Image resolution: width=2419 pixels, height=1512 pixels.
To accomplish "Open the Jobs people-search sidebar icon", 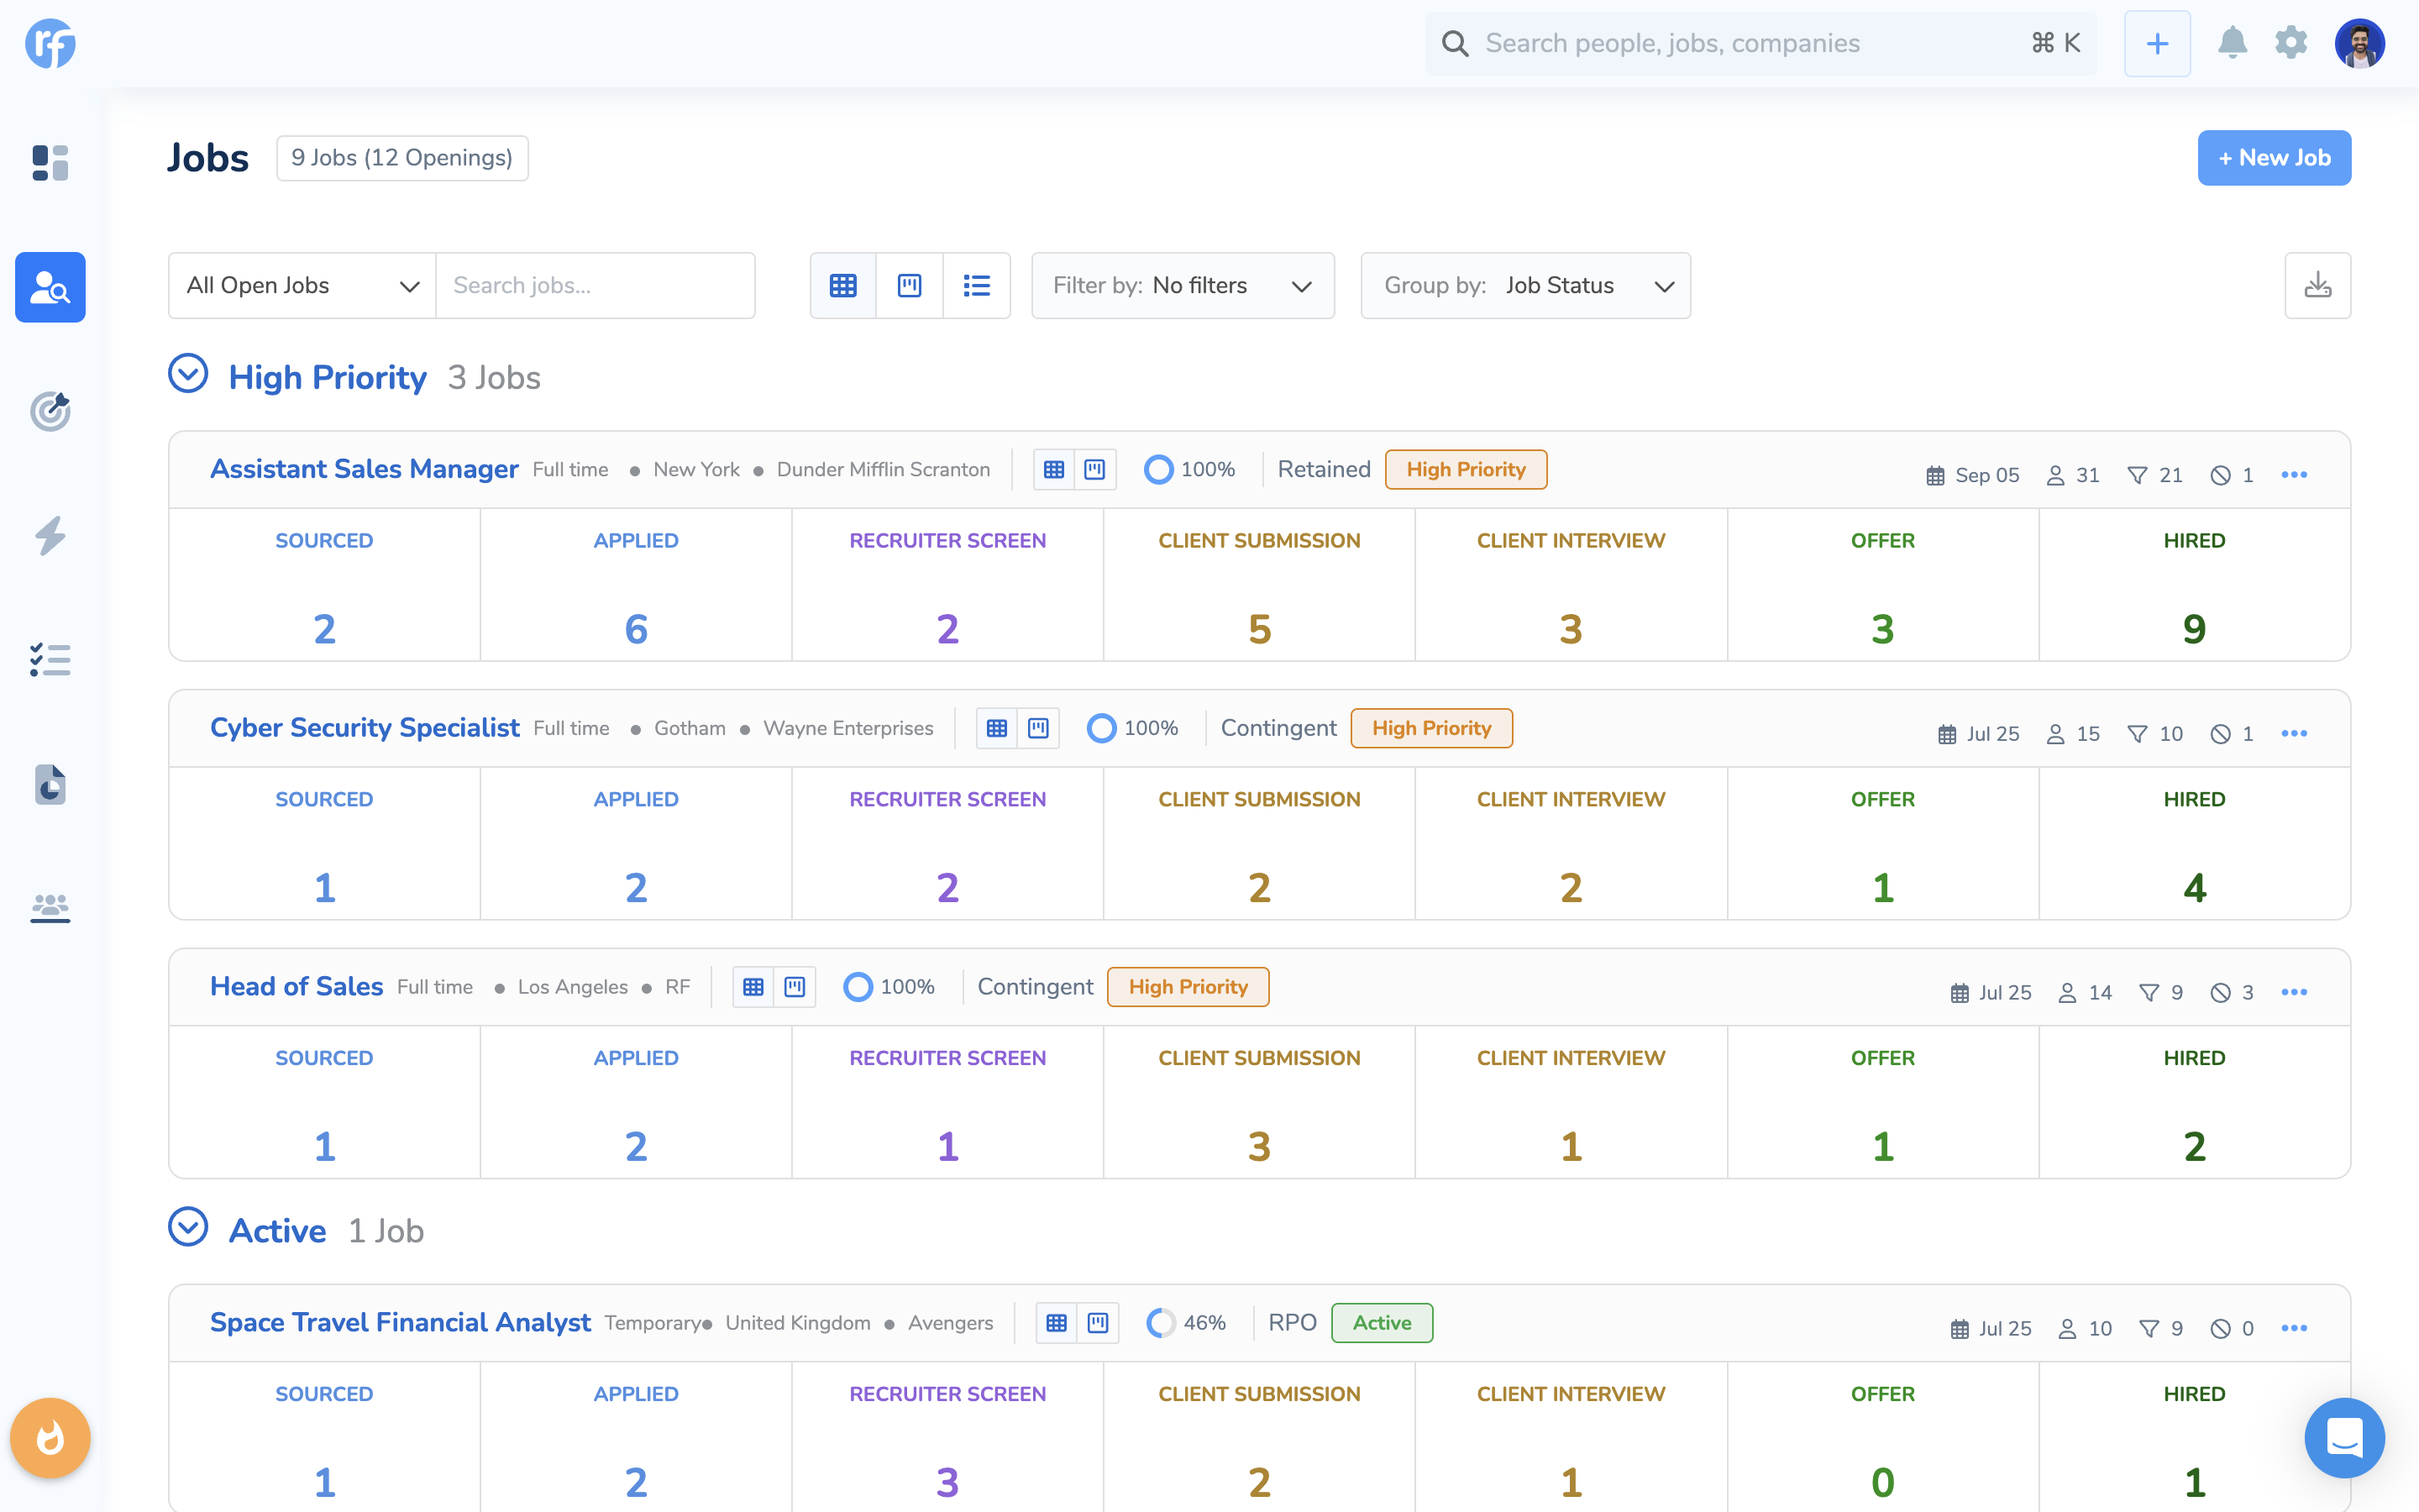I will [50, 287].
